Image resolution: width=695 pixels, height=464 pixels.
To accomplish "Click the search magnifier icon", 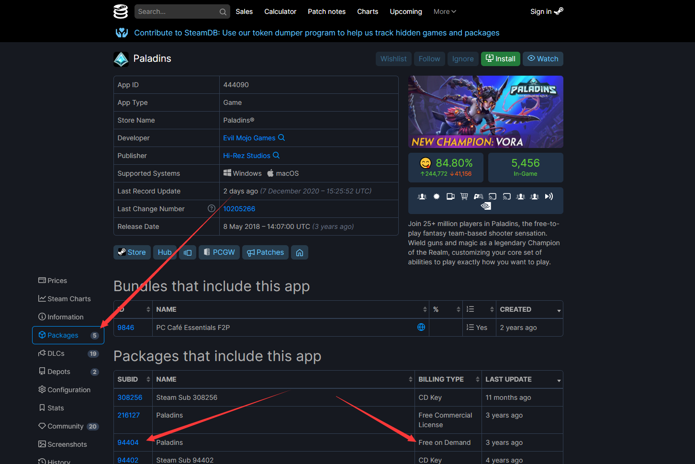I will coord(223,12).
